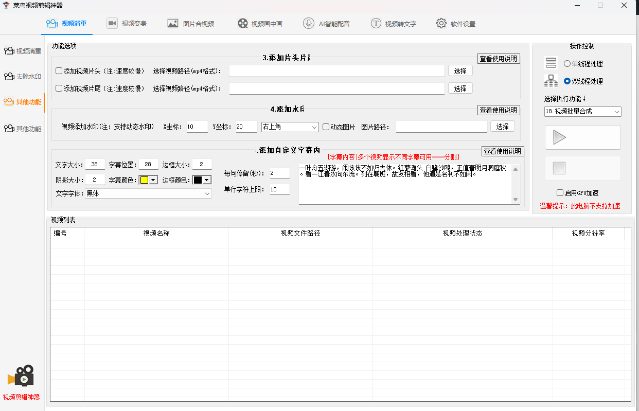This screenshot has height=411, width=639.
Task: Toggle the 动态图片 checkbox
Action: pos(326,127)
